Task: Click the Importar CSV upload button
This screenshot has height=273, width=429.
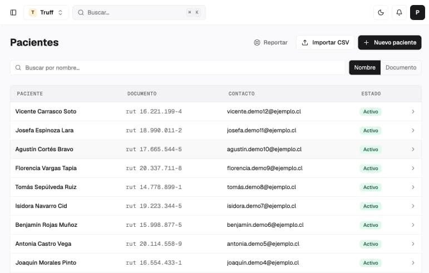Action: pyautogui.click(x=325, y=43)
